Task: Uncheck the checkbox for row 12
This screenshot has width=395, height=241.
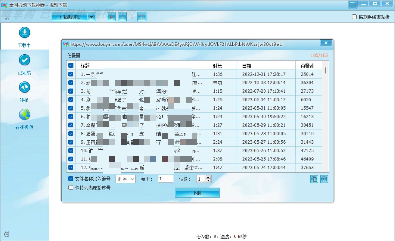Action: (71, 168)
